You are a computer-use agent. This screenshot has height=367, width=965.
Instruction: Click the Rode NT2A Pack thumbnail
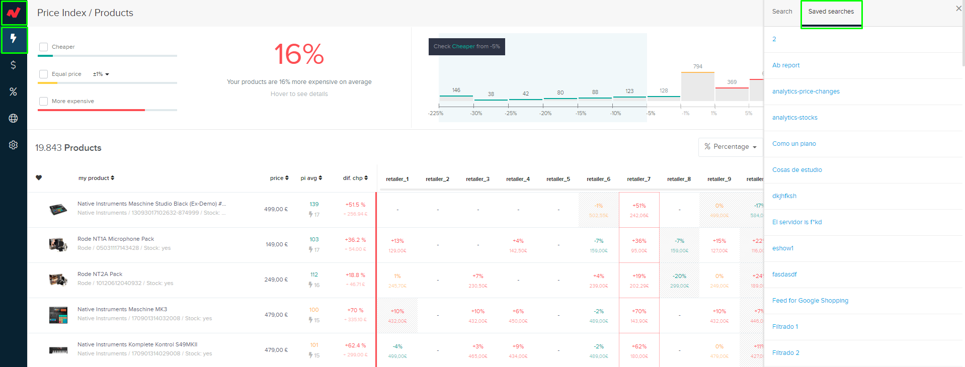click(58, 280)
